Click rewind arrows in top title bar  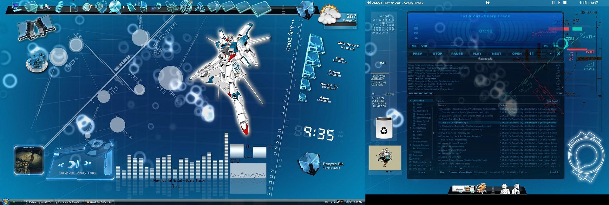[369, 3]
